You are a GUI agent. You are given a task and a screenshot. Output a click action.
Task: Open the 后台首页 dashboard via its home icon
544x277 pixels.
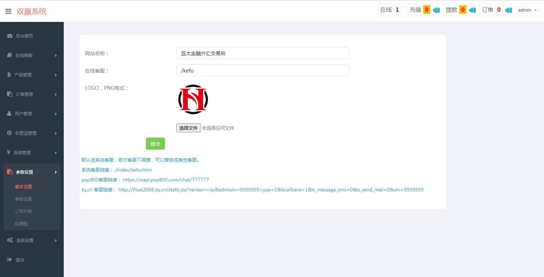click(x=10, y=36)
